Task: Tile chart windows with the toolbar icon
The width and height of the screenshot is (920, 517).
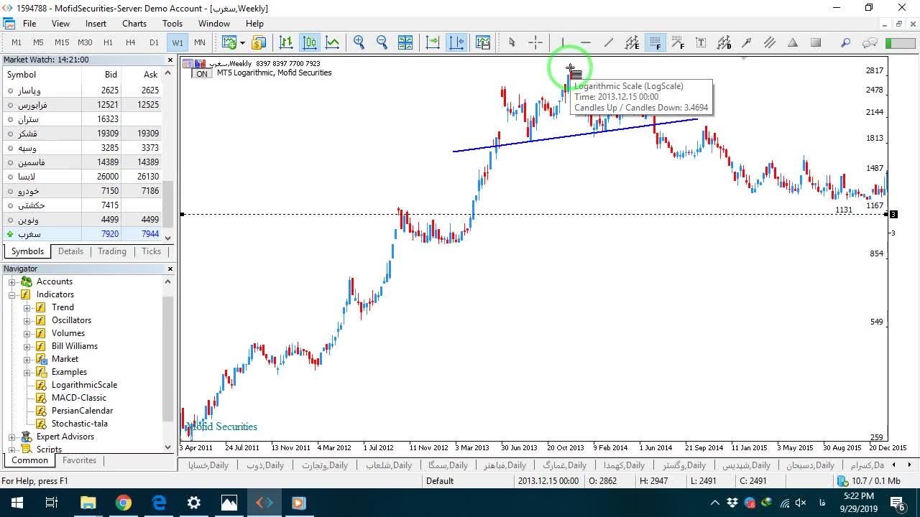Action: point(405,42)
